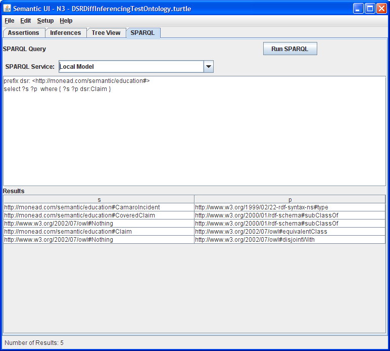Click the 'SPARQL Query' heading
This screenshot has width=390, height=351.
tap(24, 49)
